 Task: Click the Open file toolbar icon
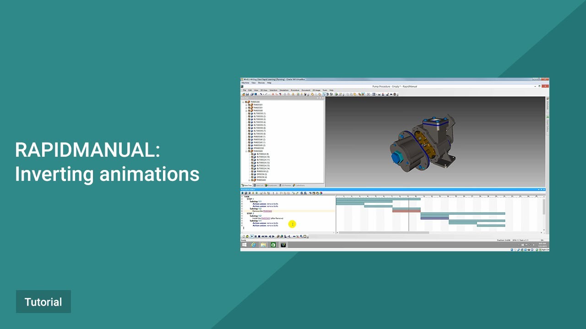click(244, 94)
